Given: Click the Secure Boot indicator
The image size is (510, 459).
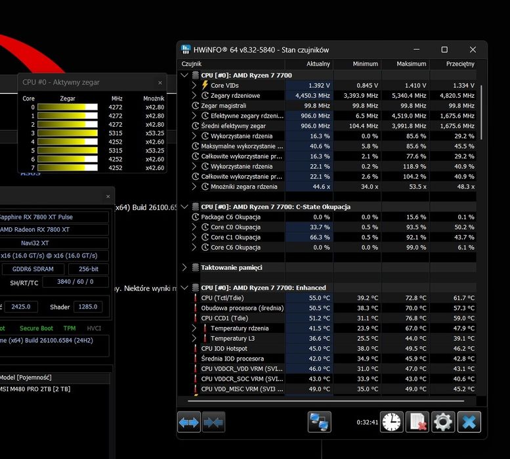Looking at the screenshot, I should [x=36, y=328].
